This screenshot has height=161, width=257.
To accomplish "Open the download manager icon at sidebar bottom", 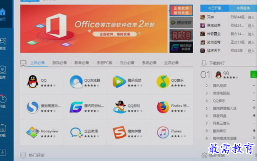I will (x=3, y=153).
